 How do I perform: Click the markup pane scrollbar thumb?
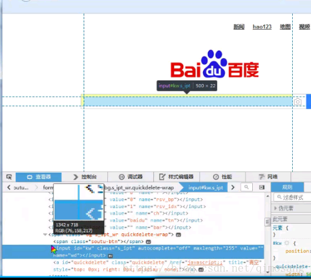point(267,222)
